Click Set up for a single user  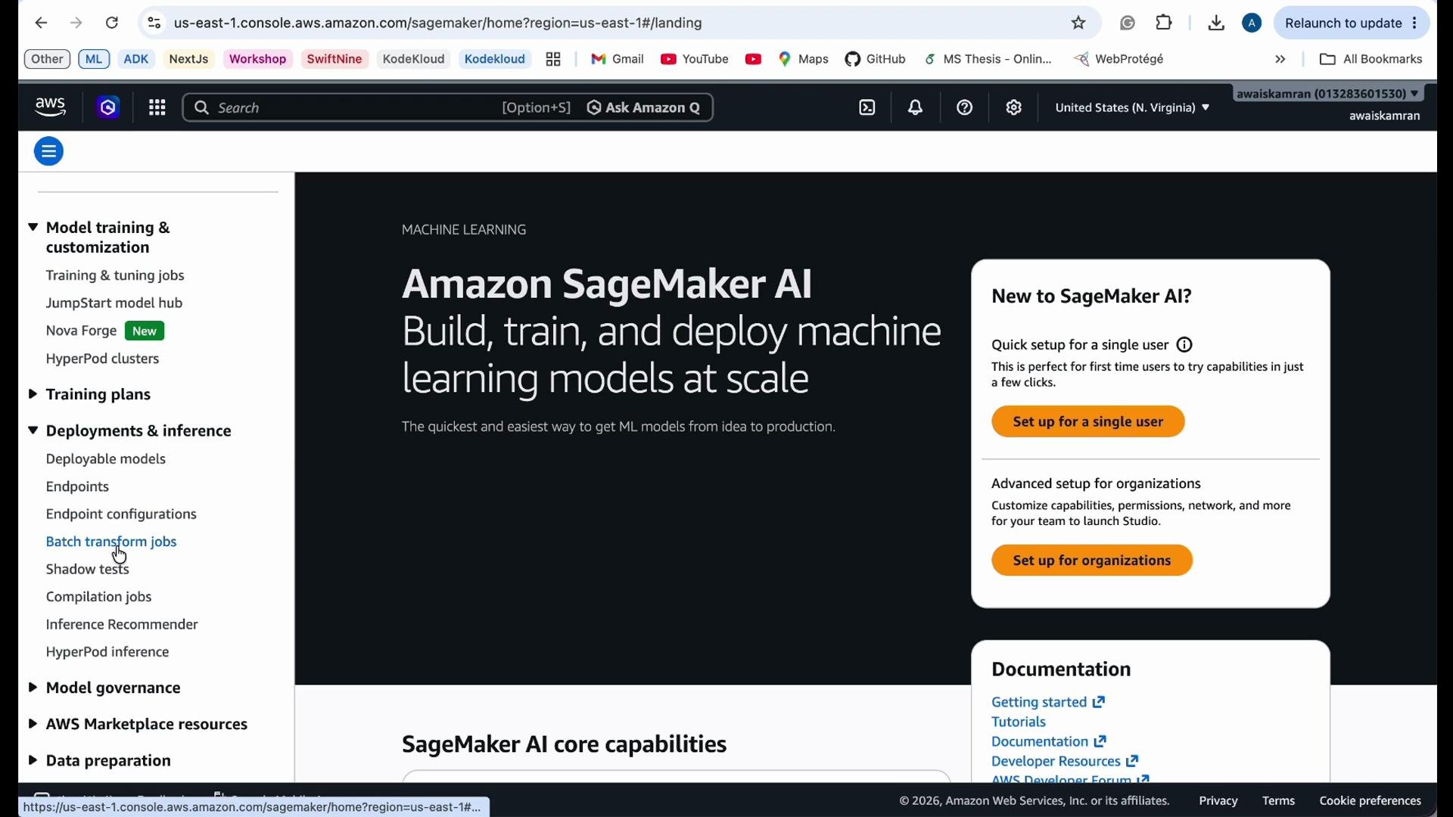click(x=1088, y=422)
